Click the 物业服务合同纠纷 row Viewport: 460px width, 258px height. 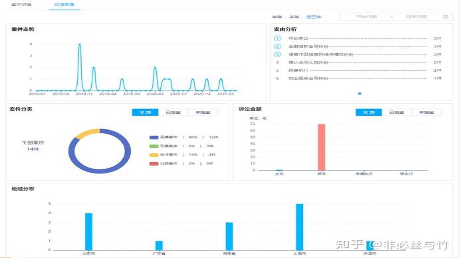click(358, 78)
